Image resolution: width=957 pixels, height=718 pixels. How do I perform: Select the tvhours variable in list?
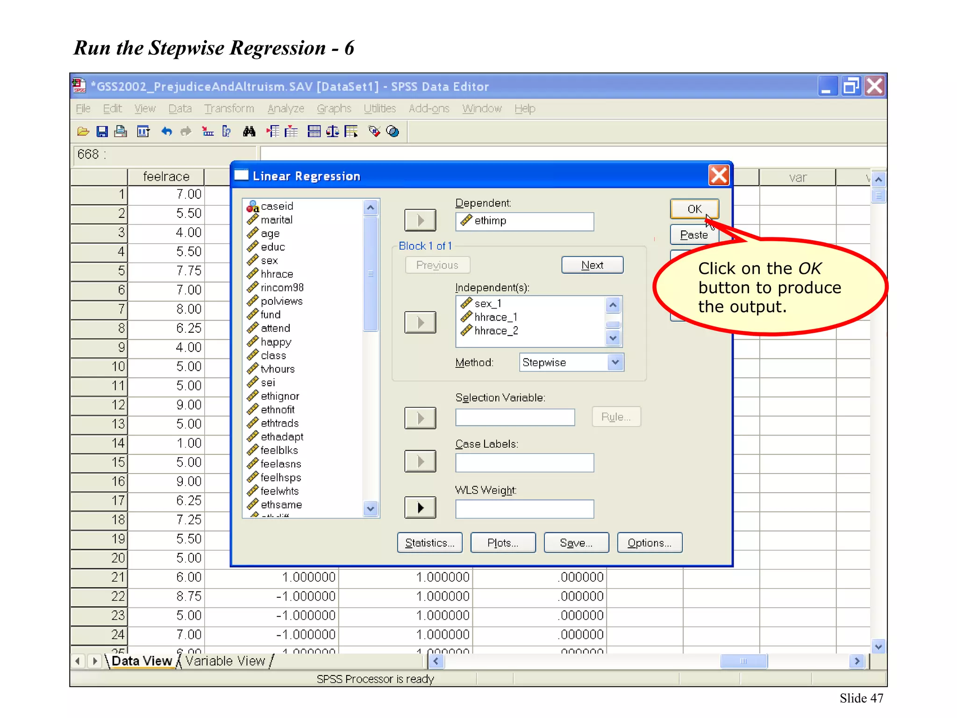click(278, 369)
